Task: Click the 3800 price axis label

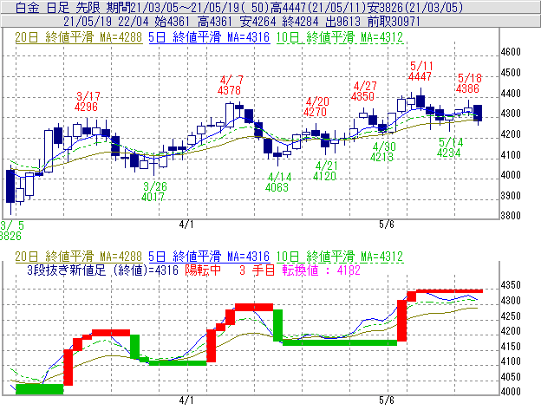Action: click(511, 216)
